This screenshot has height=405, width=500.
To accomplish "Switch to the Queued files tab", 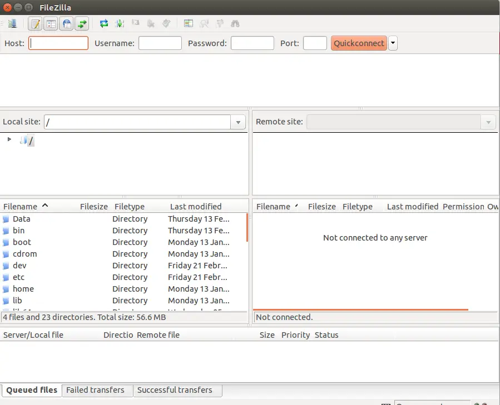I will (x=32, y=390).
